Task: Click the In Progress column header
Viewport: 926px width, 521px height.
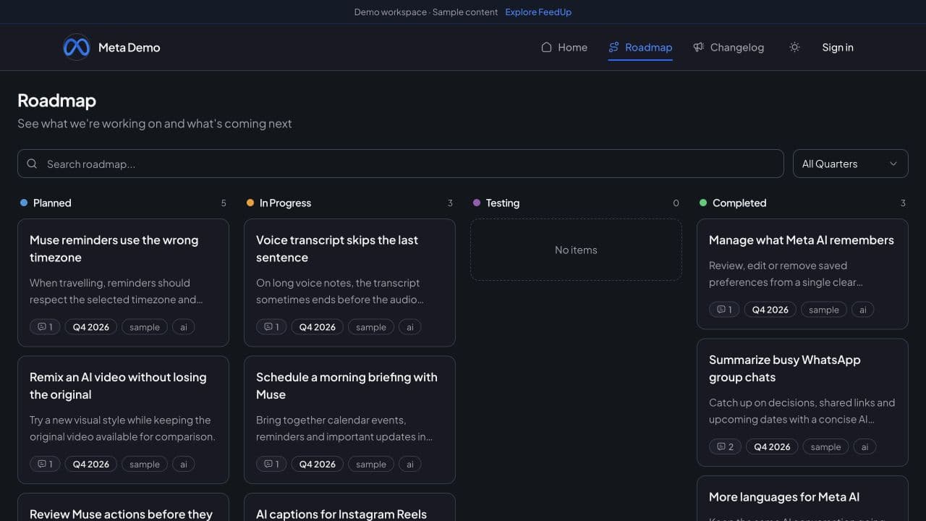Action: [x=285, y=203]
